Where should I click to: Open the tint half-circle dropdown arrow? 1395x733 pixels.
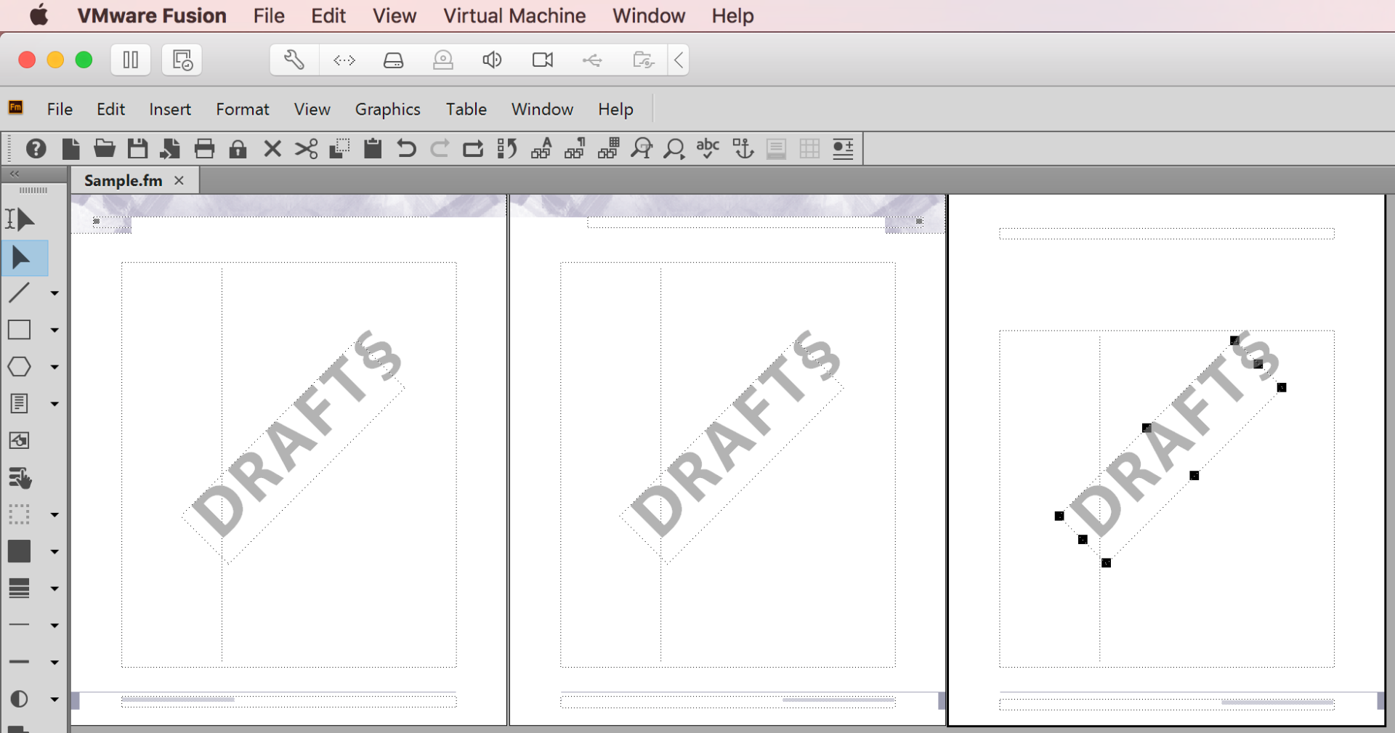coord(54,700)
